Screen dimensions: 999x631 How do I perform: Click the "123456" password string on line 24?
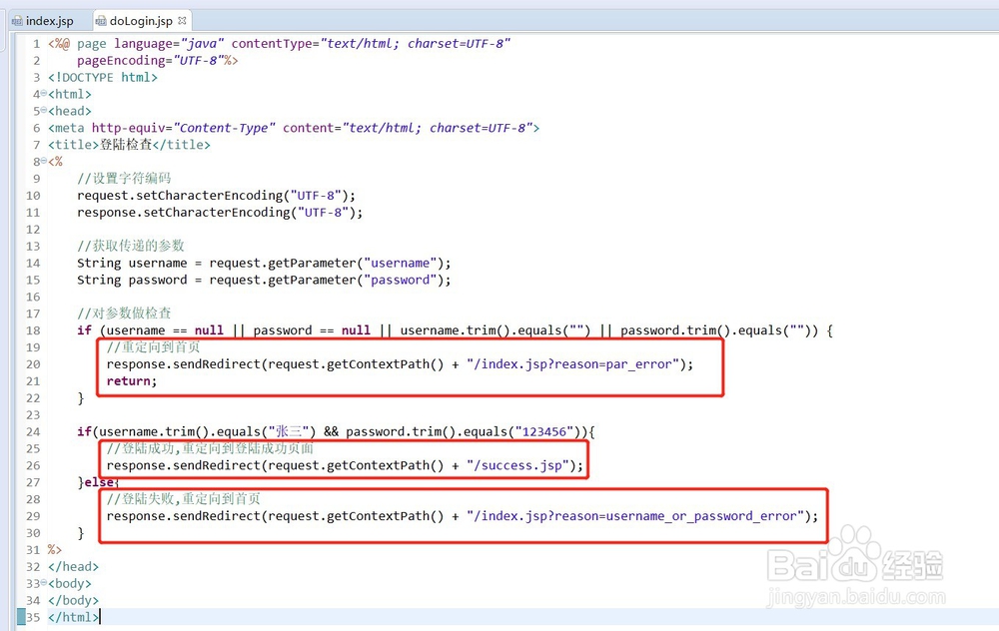[538, 431]
